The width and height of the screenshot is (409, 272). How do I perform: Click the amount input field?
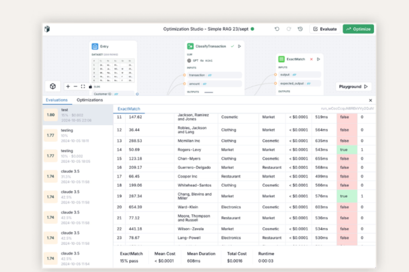(214, 84)
